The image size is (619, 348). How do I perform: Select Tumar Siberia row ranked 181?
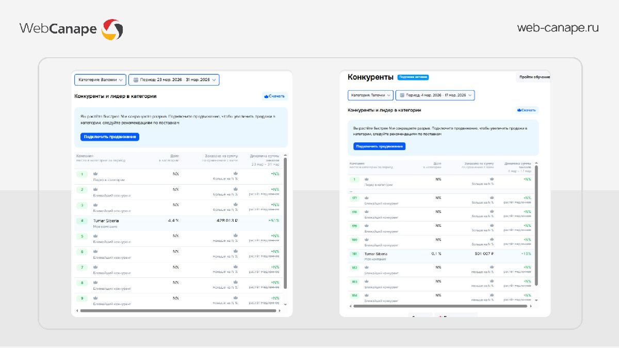pos(441,256)
